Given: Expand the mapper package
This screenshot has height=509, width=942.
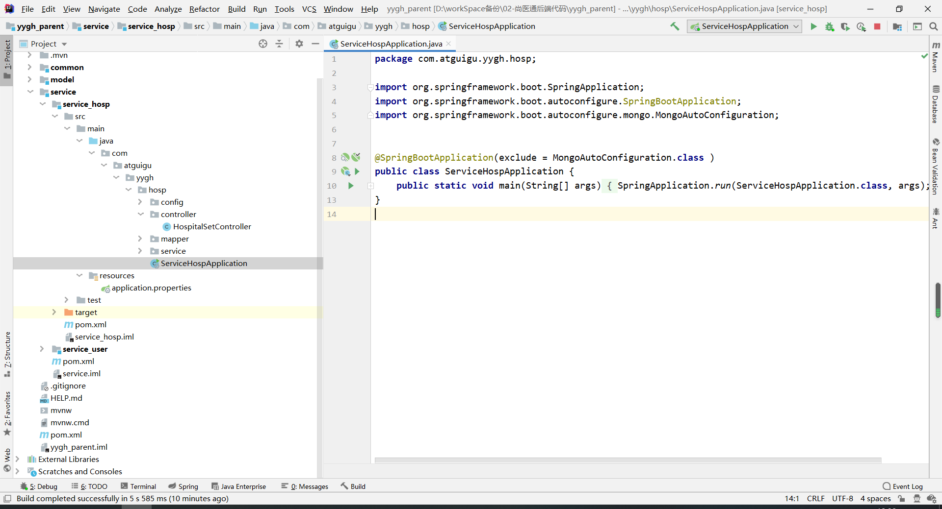Looking at the screenshot, I should click(140, 239).
